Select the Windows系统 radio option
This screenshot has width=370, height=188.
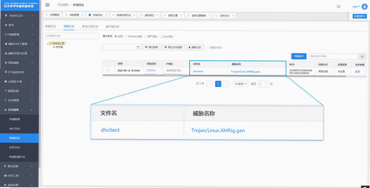pos(126,36)
